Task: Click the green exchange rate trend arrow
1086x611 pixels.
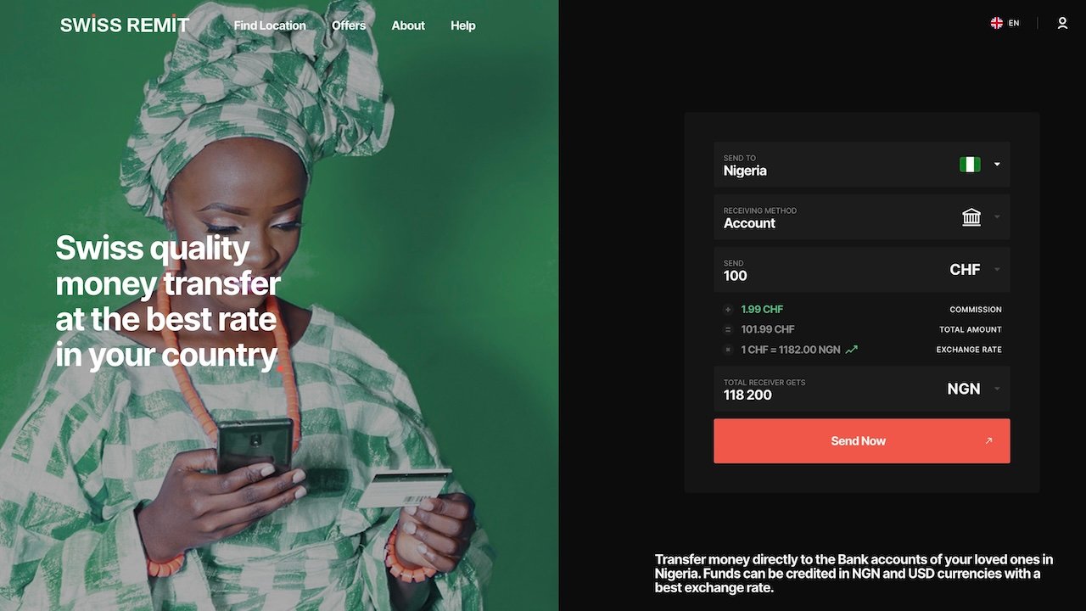Action: (x=852, y=349)
